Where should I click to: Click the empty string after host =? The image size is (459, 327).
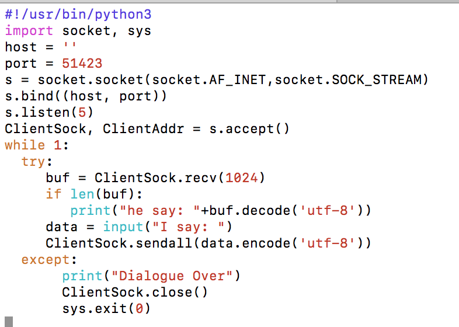tap(69, 47)
